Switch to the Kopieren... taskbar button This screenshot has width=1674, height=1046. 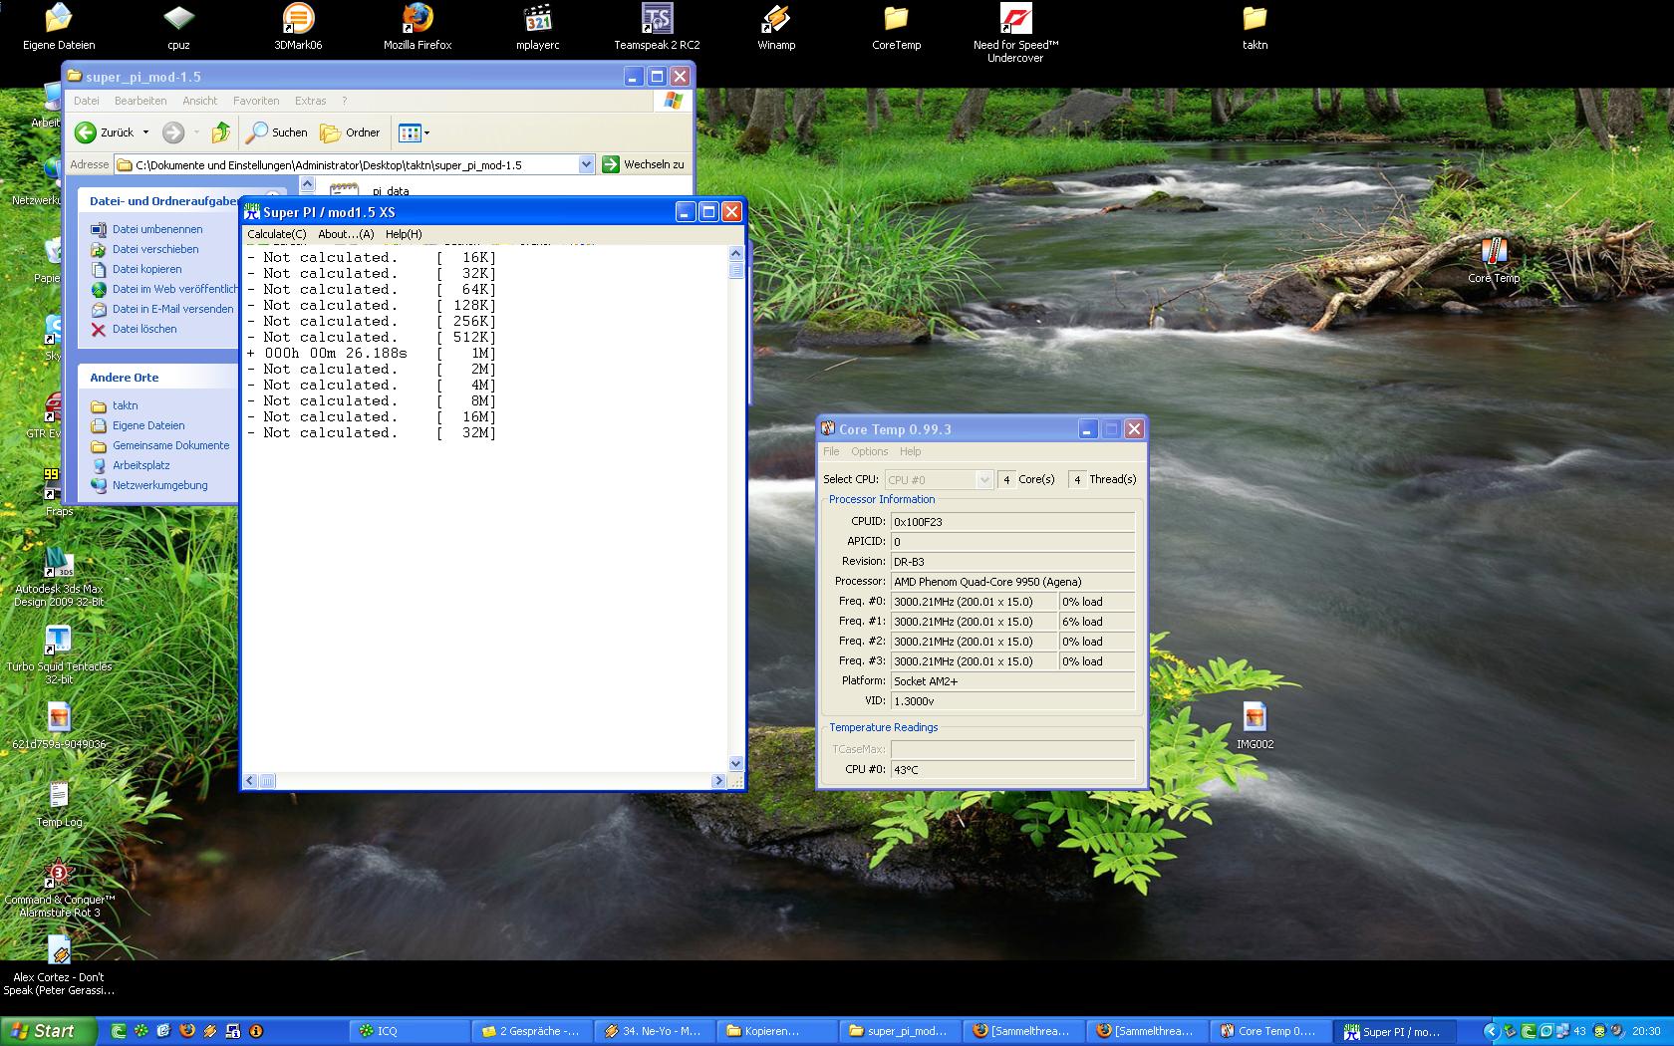[x=779, y=1031]
